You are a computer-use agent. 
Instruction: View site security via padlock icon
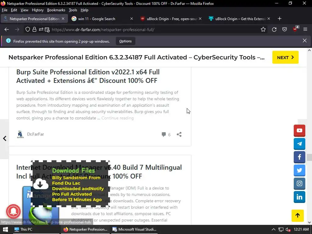point(34,30)
